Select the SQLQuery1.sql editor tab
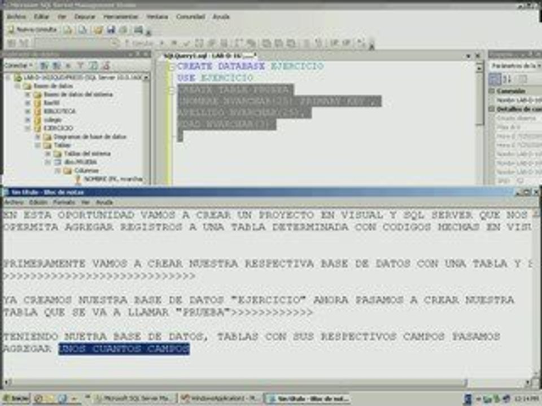This screenshot has width=542, height=406. pos(210,56)
